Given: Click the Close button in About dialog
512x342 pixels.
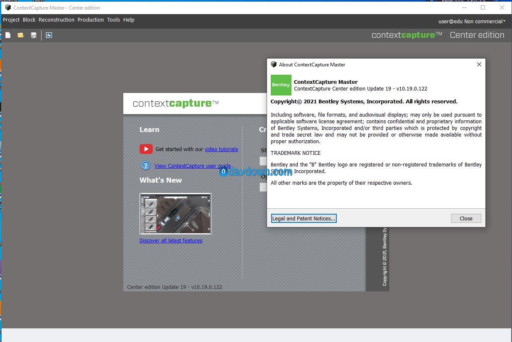Looking at the screenshot, I should pos(466,218).
